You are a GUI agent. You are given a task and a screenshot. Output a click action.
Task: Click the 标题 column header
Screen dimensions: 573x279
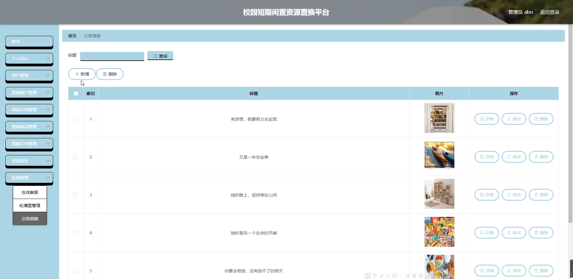coord(254,93)
